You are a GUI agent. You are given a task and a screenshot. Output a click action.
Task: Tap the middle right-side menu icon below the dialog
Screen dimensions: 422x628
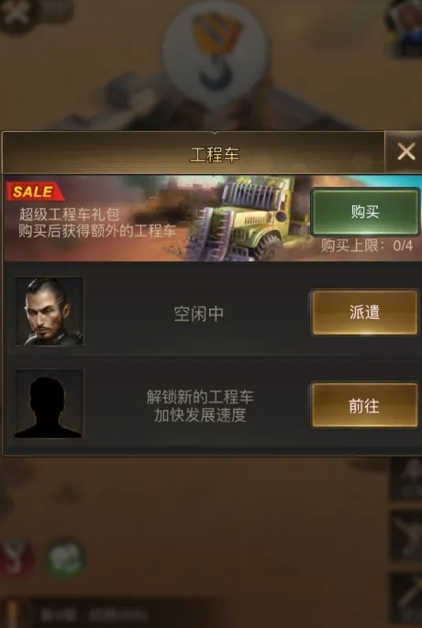coord(406,536)
